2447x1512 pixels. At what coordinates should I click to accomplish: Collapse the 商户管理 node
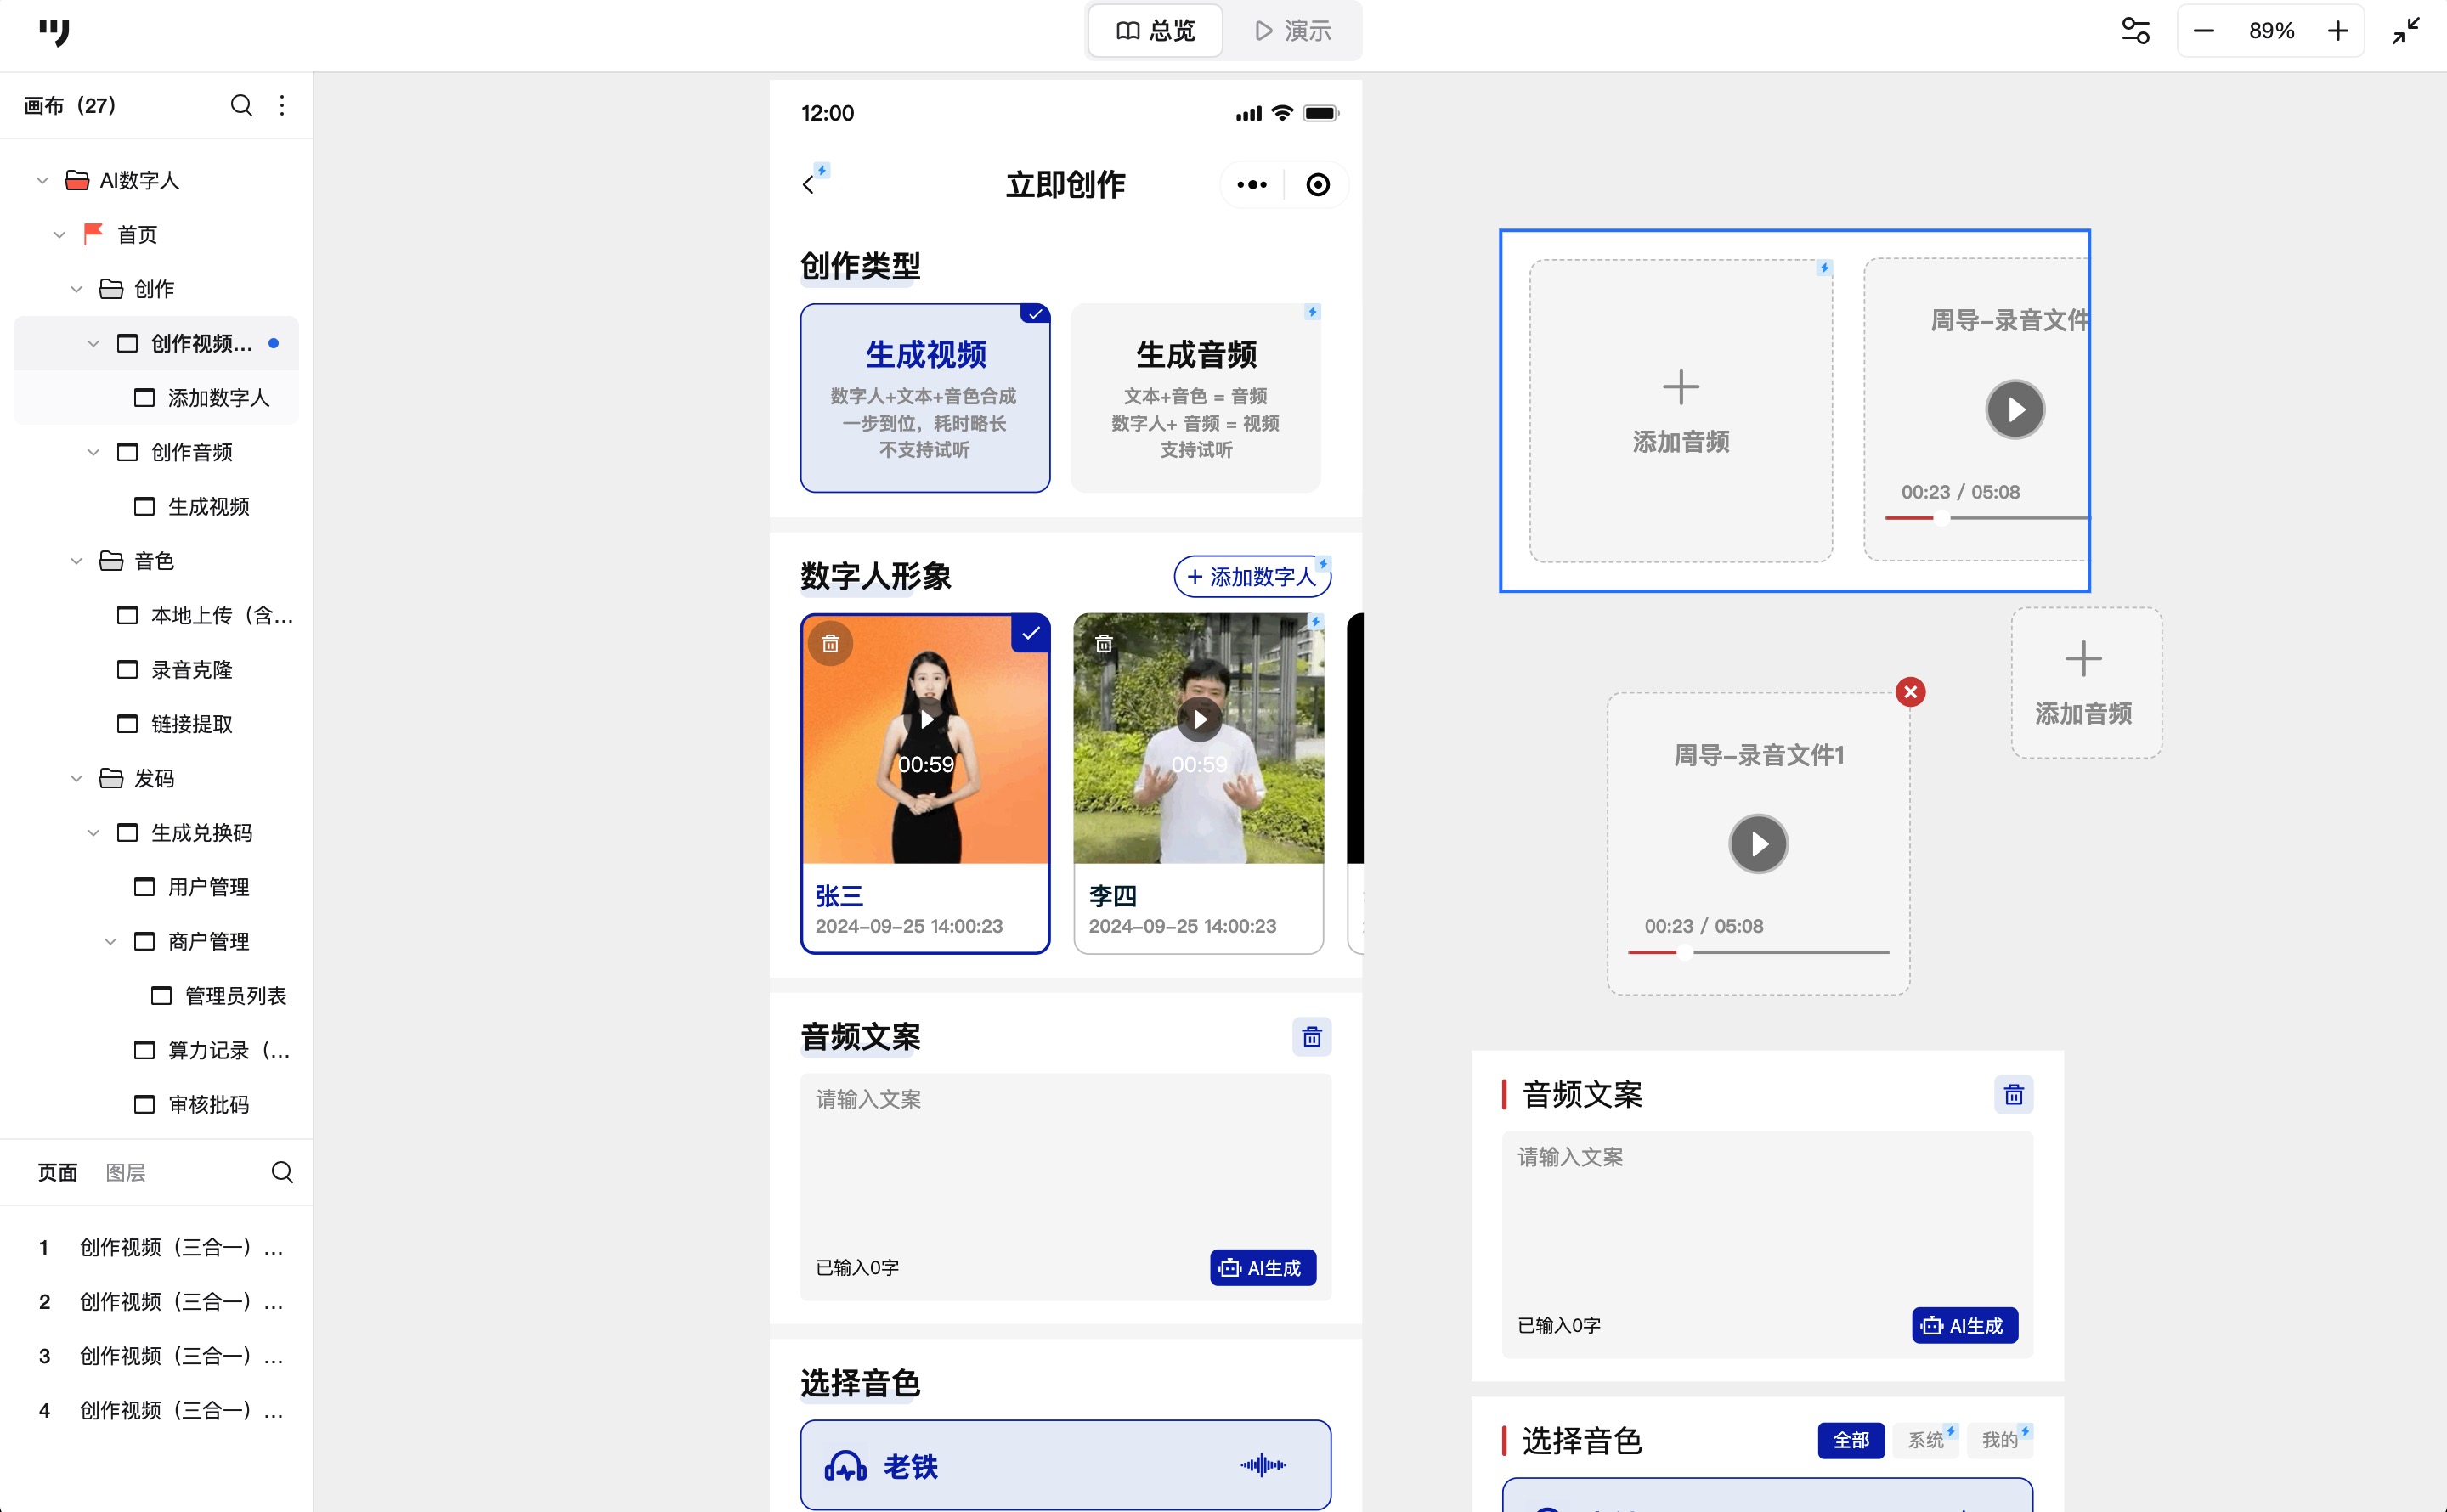[110, 941]
